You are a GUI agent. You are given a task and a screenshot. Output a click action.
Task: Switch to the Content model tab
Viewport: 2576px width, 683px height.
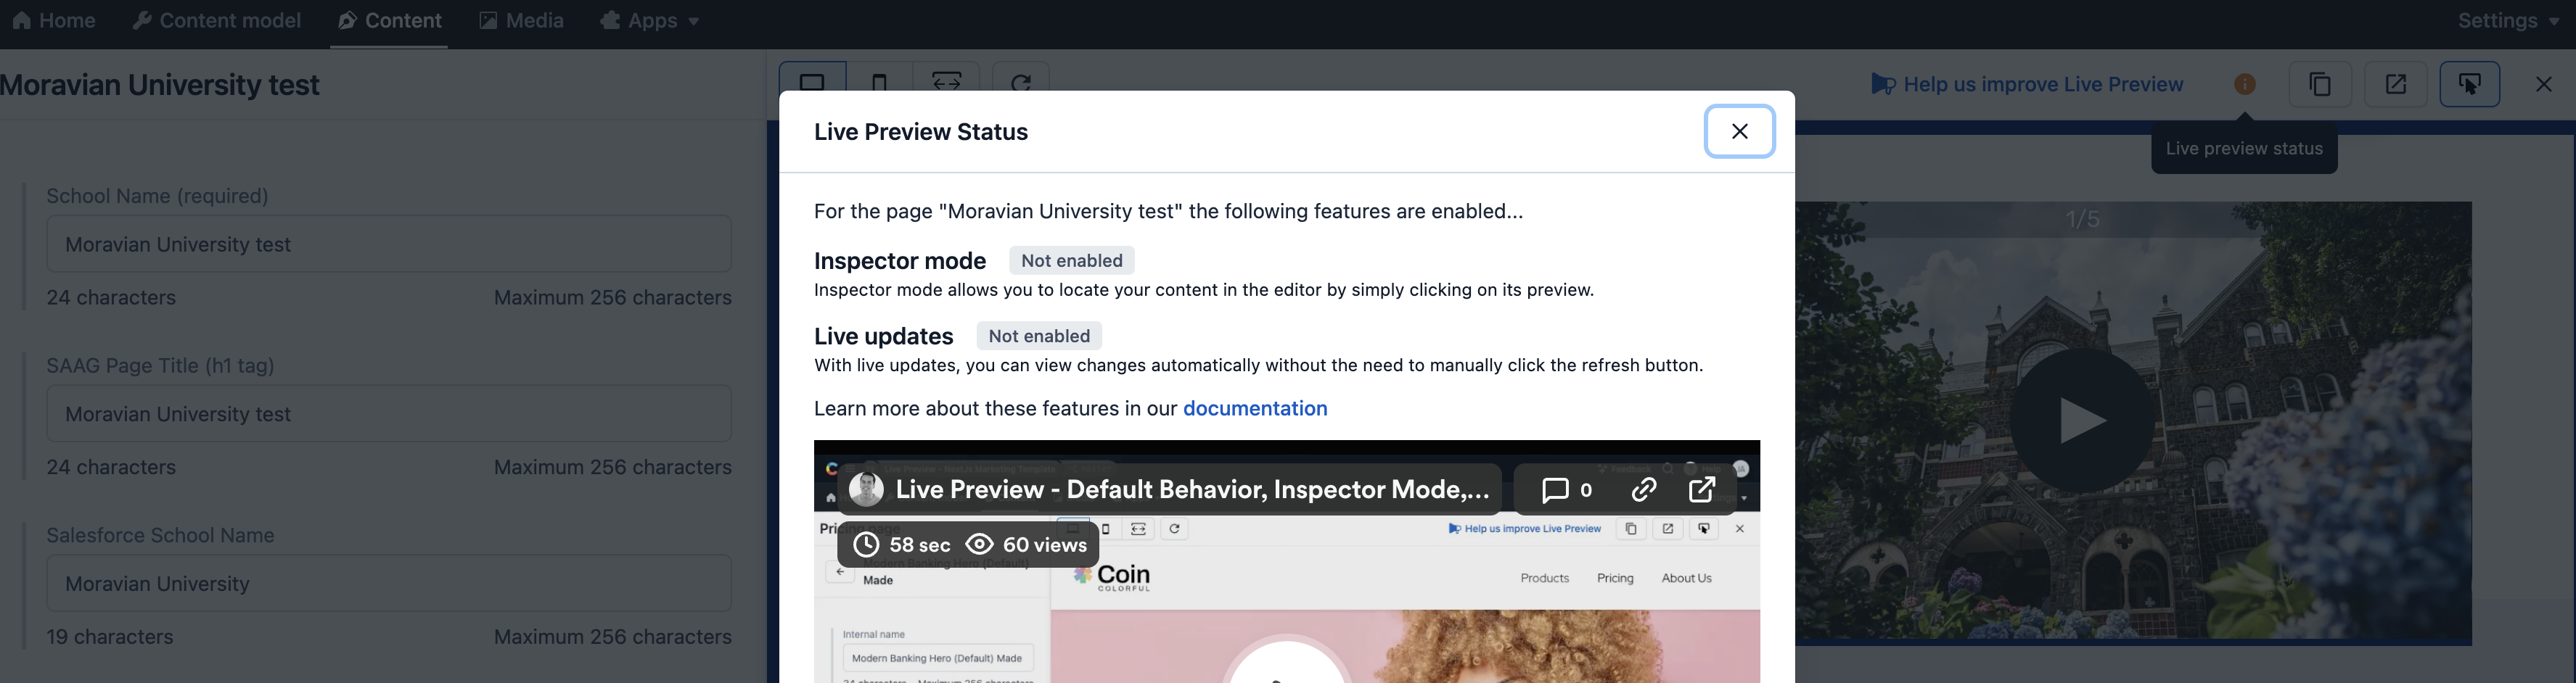pyautogui.click(x=216, y=20)
